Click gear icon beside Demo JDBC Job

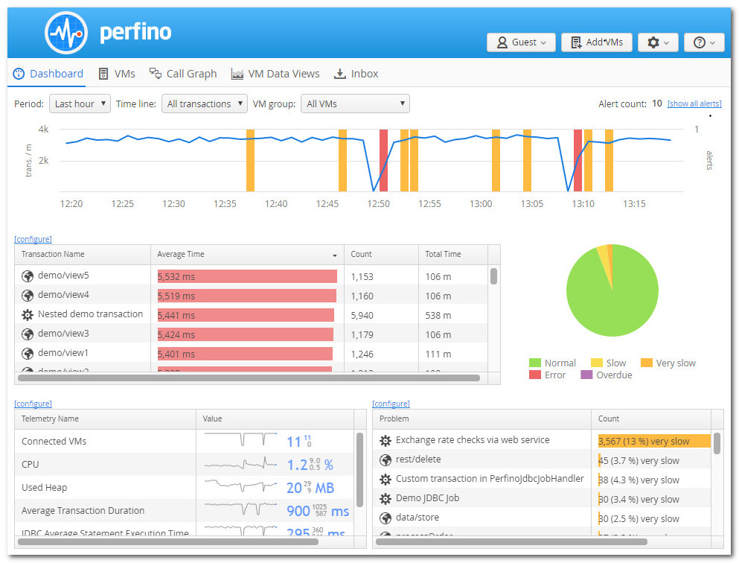pos(386,499)
